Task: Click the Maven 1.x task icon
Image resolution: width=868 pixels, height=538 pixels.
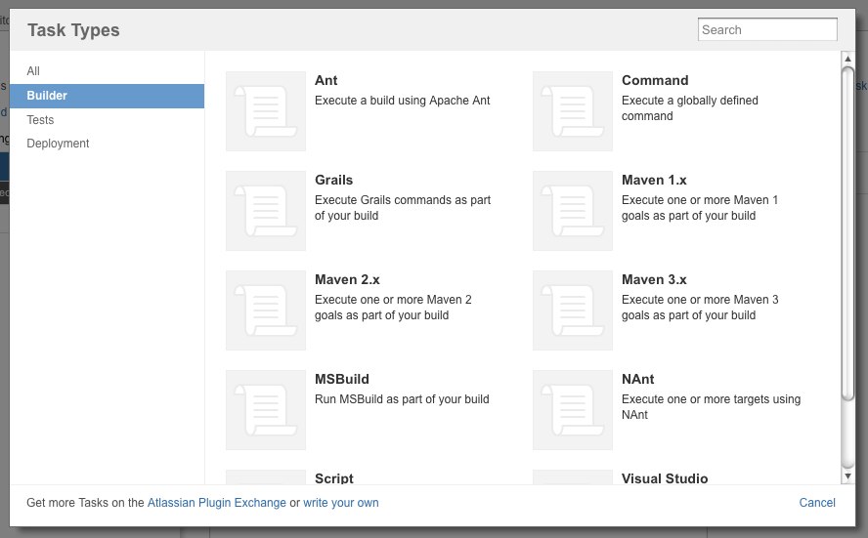Action: [573, 211]
